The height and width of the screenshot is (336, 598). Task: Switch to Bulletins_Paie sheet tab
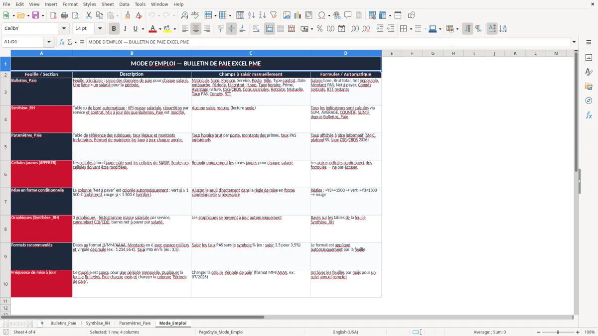point(63,323)
